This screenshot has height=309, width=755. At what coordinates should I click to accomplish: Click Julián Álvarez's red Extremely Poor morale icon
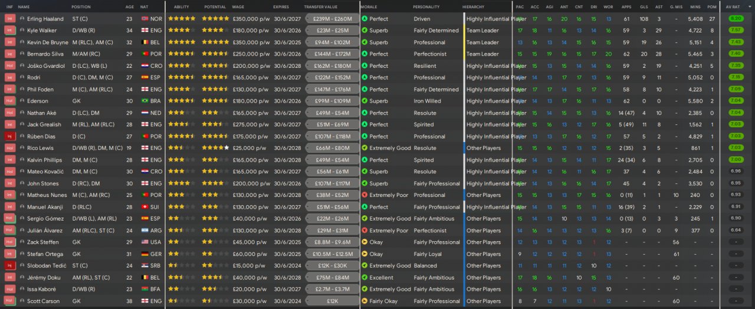tap(365, 230)
